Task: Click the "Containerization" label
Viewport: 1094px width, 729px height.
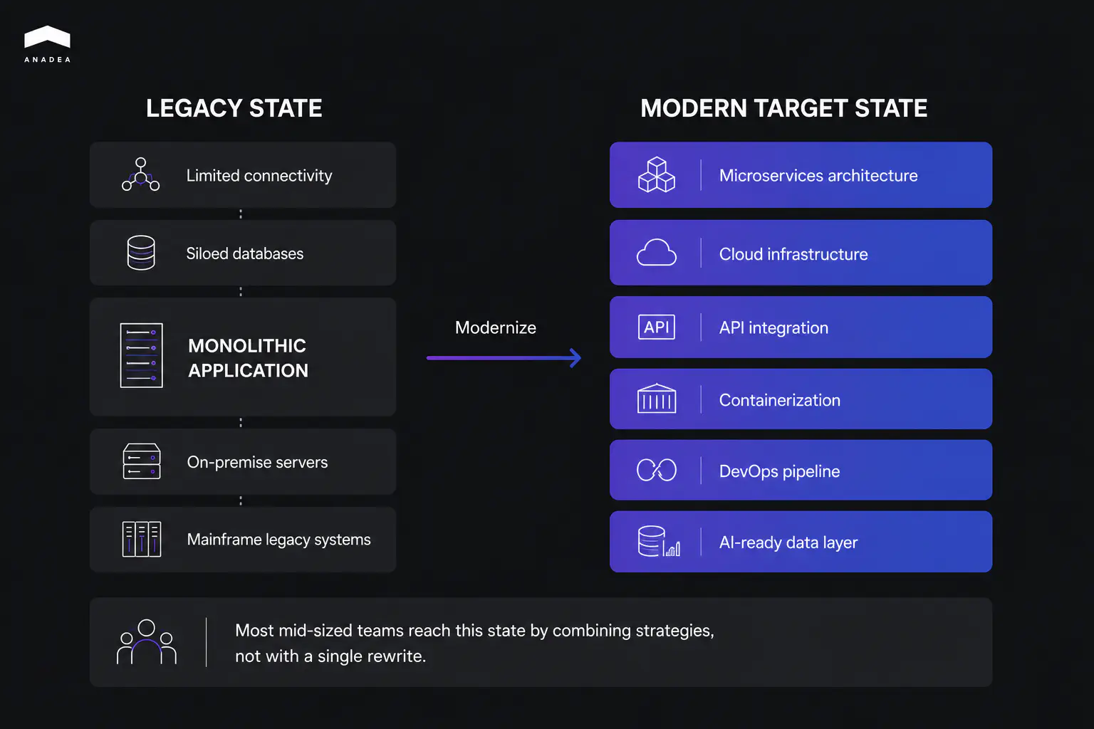Action: coord(780,400)
